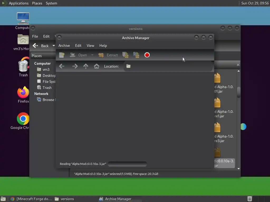Expand the Open recent archives dropdown arrow

click(92, 55)
